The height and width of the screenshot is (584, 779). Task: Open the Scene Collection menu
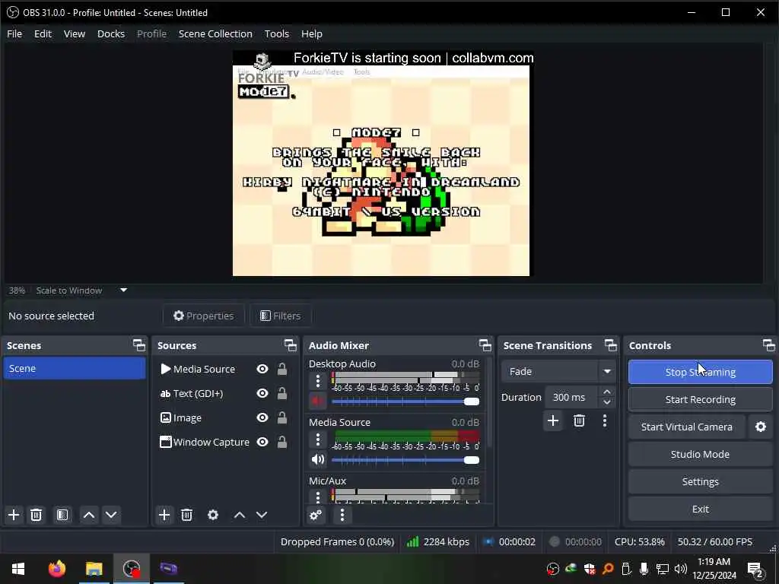point(215,33)
